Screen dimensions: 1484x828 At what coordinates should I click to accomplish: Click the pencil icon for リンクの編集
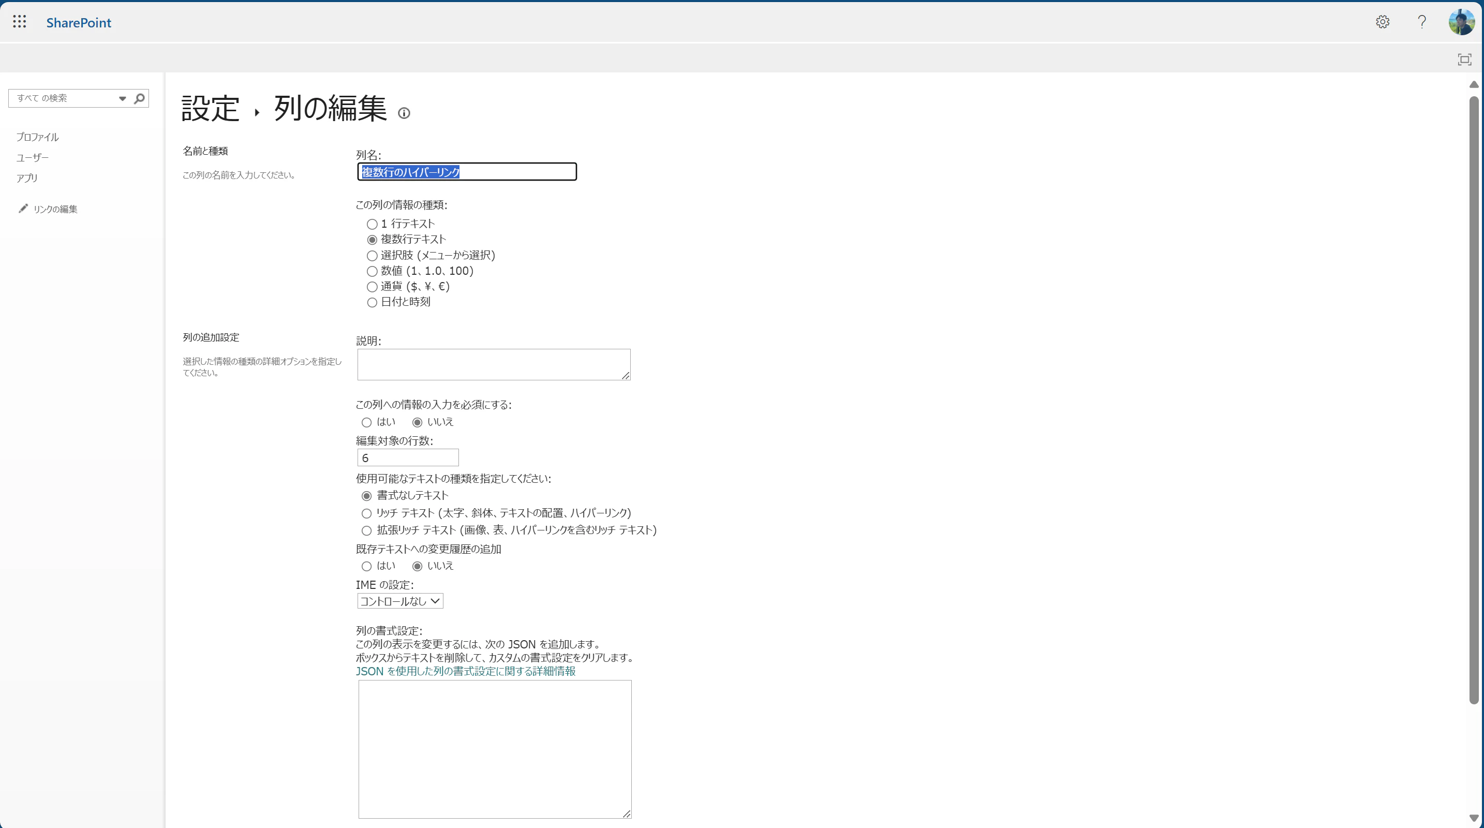(23, 209)
